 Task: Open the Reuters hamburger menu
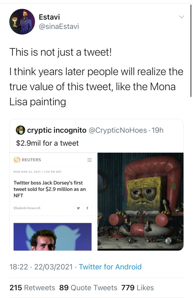(x=89, y=160)
